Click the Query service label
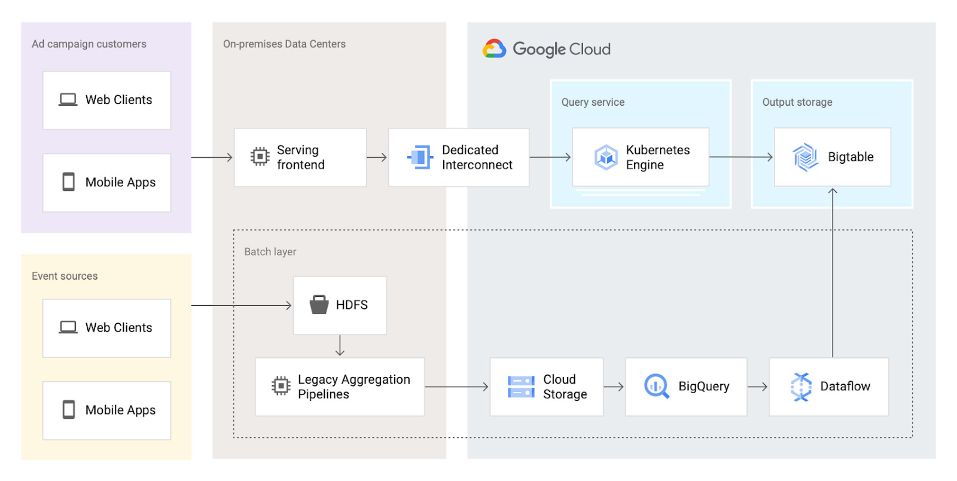The height and width of the screenshot is (481, 957). coord(593,102)
